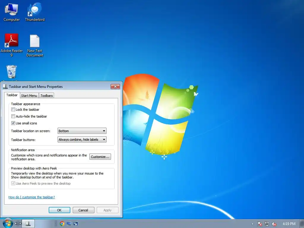The width and height of the screenshot is (304, 228).
Task: Click the monitor icon next to Chrome
Action: (x=69, y=224)
